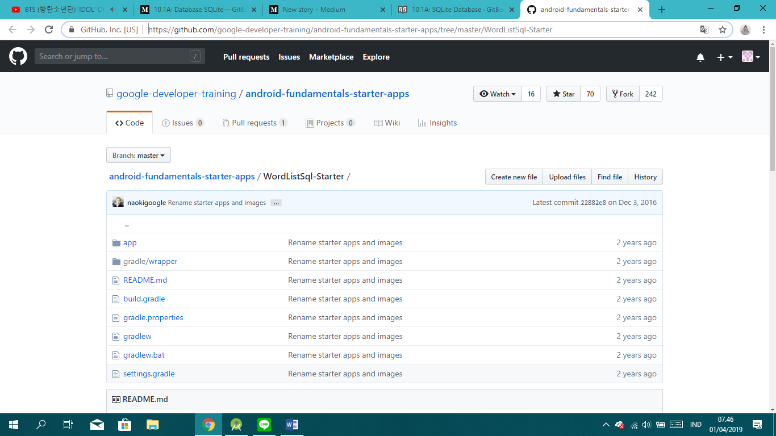Open the gradle/wrapper folder
776x436 pixels.
click(x=150, y=261)
